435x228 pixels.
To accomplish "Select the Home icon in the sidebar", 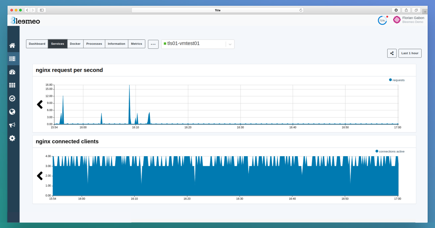I will click(x=12, y=45).
